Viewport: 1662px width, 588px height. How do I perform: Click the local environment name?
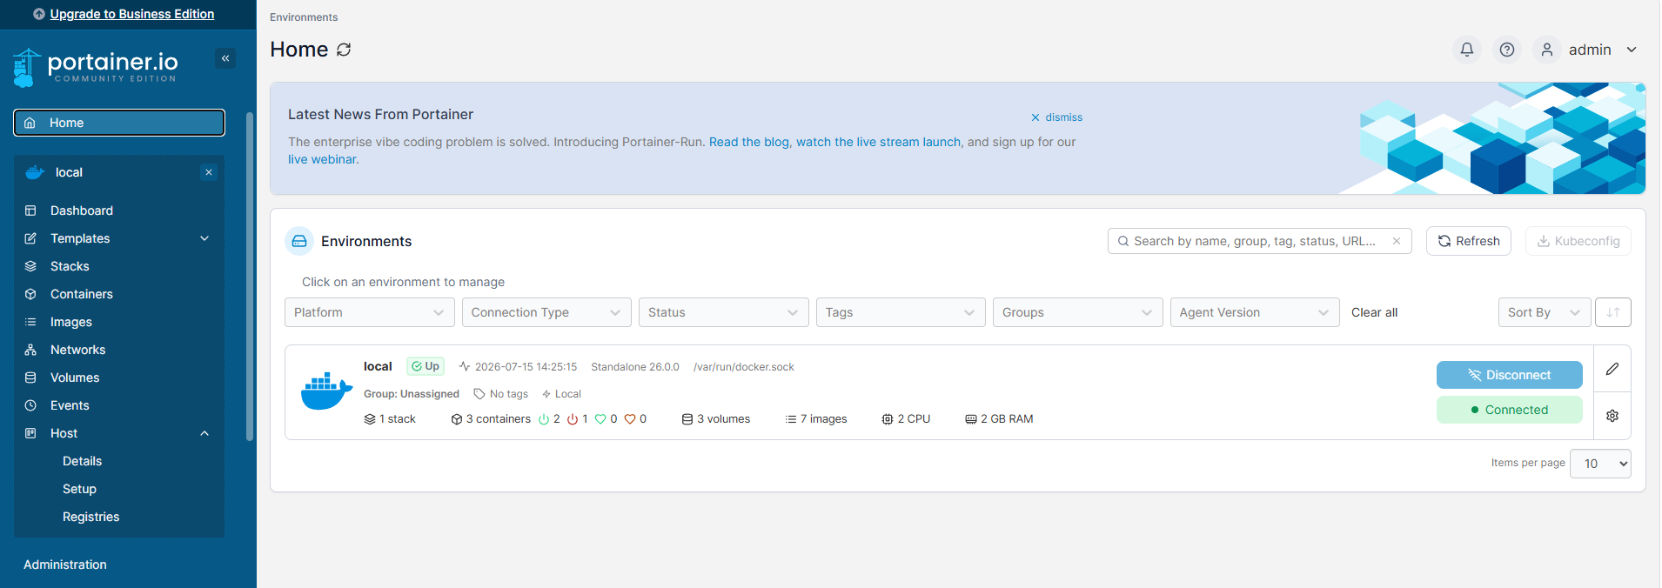[378, 366]
